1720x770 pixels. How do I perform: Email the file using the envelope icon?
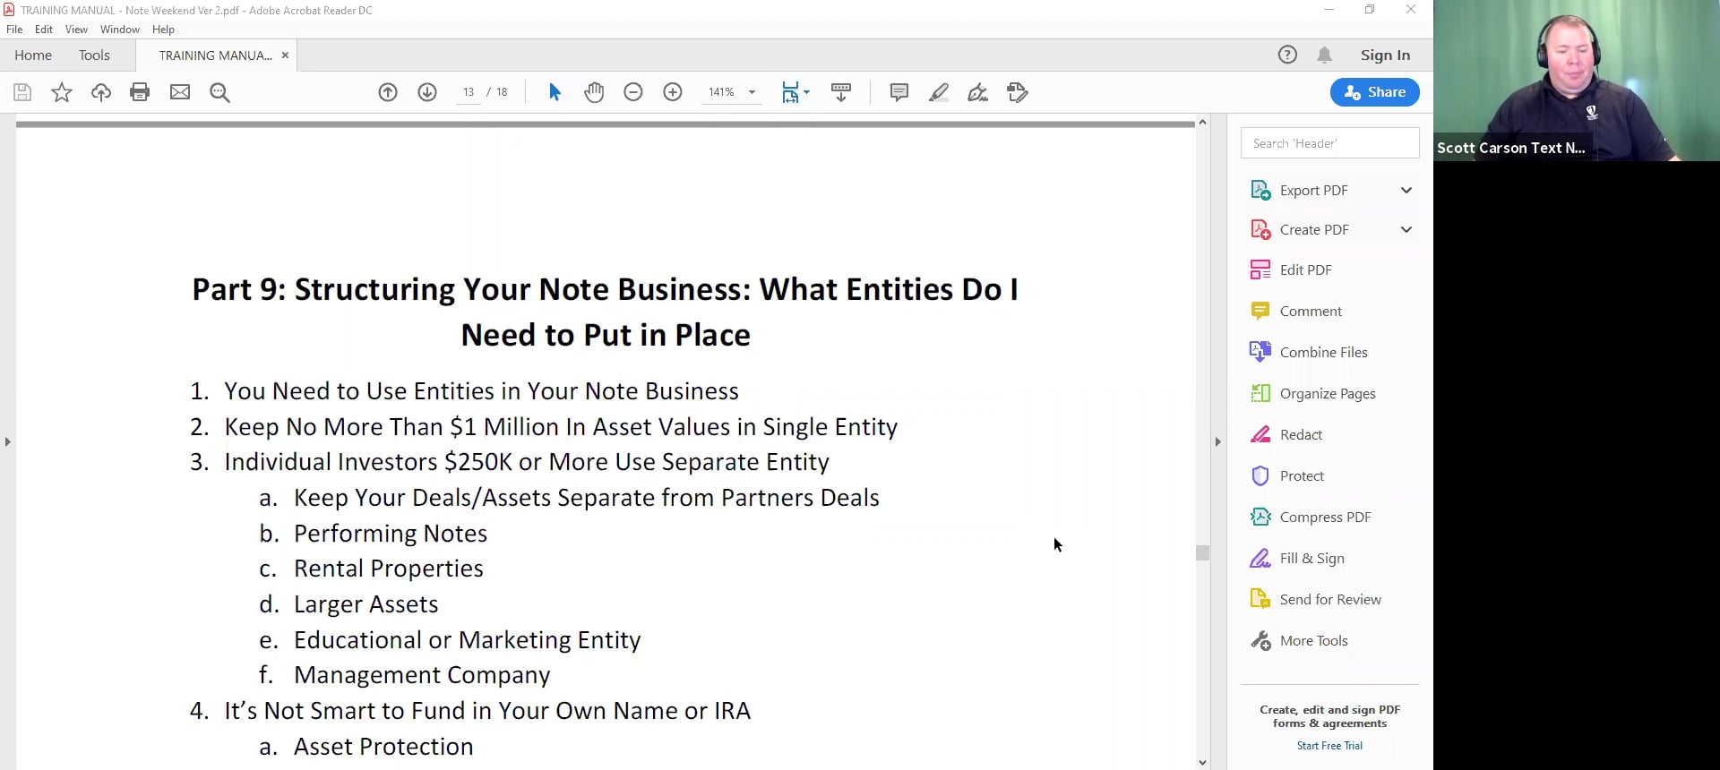(x=180, y=92)
